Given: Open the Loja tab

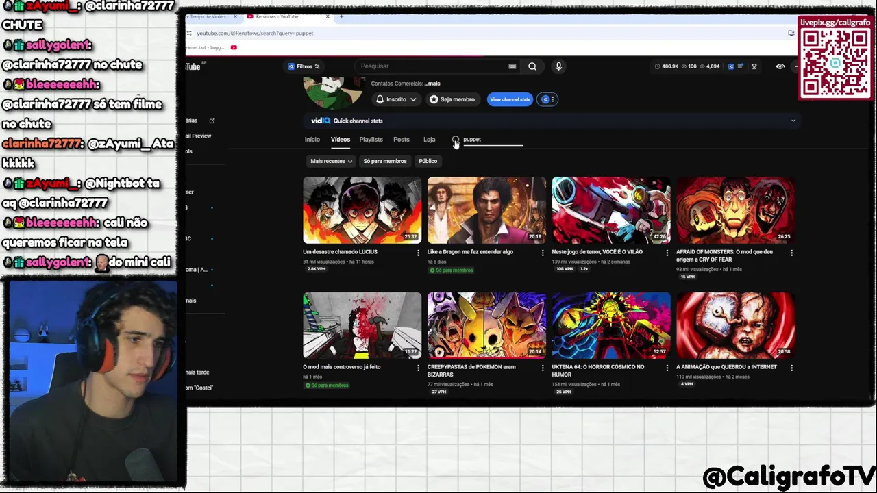Looking at the screenshot, I should click(x=429, y=140).
